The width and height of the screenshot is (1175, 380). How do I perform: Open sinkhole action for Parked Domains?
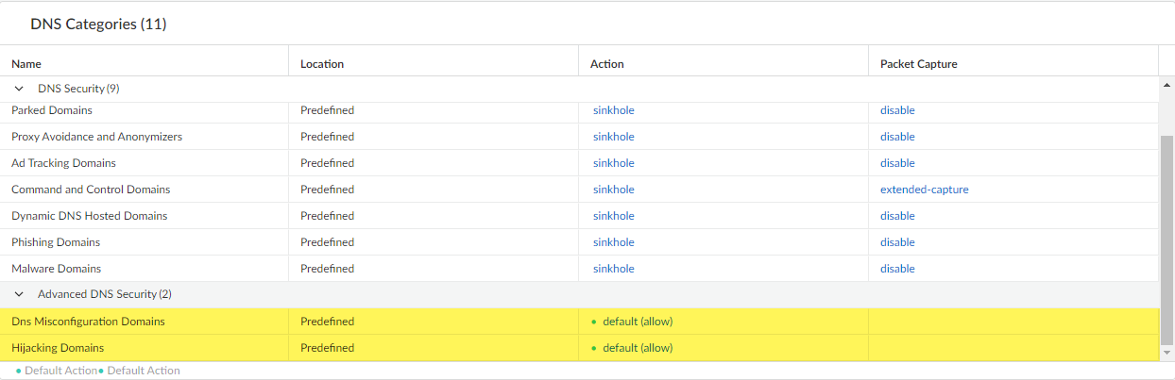click(x=613, y=110)
